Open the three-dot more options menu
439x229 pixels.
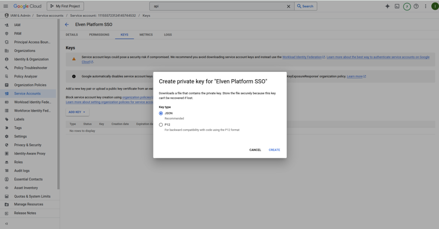(x=425, y=6)
